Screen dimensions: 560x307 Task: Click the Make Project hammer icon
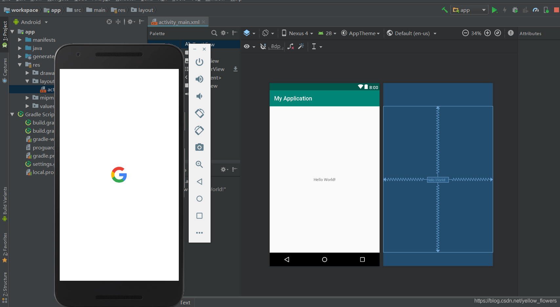click(x=445, y=10)
